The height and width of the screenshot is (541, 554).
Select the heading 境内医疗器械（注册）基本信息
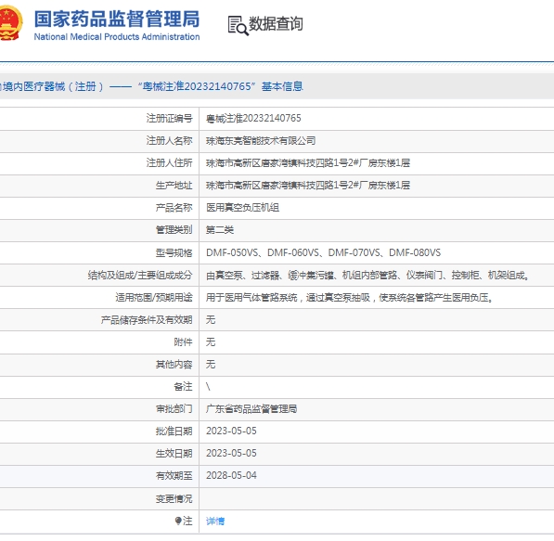pyautogui.click(x=151, y=86)
